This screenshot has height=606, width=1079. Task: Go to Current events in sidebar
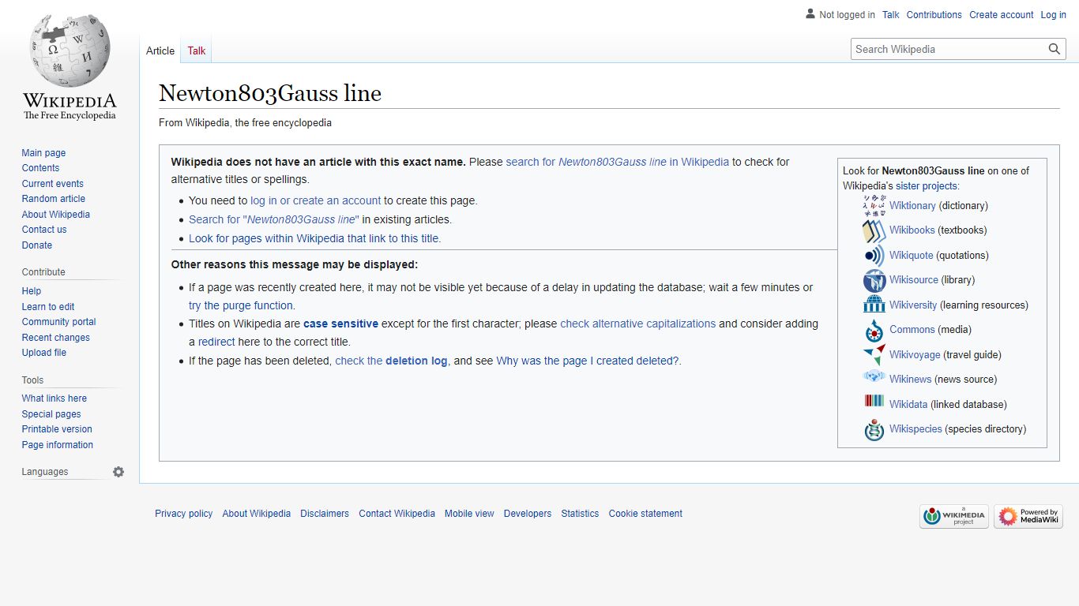click(53, 184)
